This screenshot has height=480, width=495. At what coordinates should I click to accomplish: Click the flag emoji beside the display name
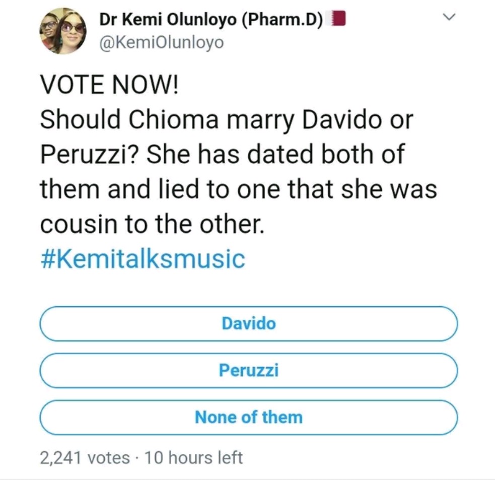tap(336, 19)
